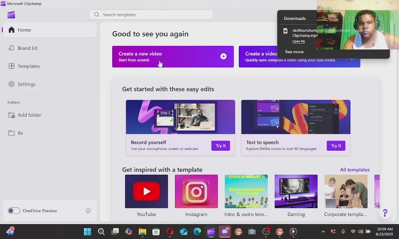Open Microsoft Store from the taskbar

(x=156, y=232)
